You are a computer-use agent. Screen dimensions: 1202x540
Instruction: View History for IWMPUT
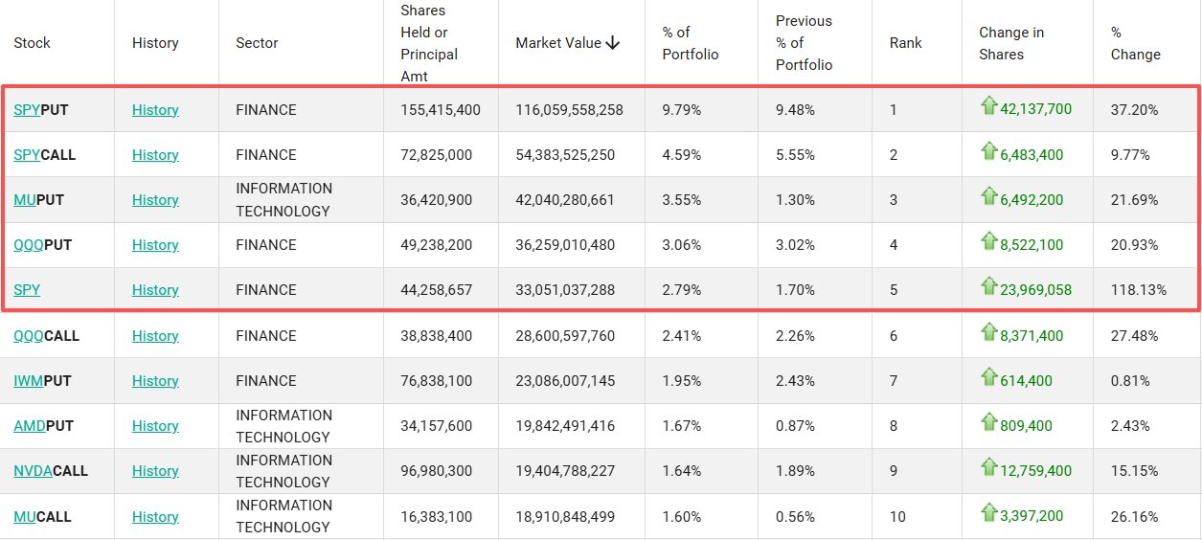tap(155, 381)
